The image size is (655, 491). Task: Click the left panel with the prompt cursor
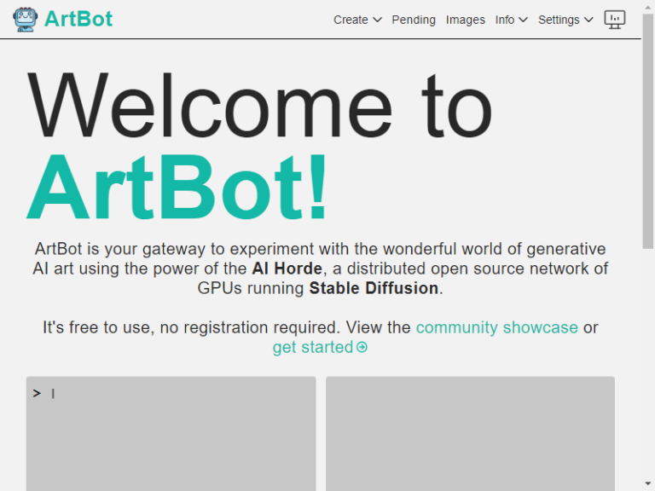click(171, 434)
